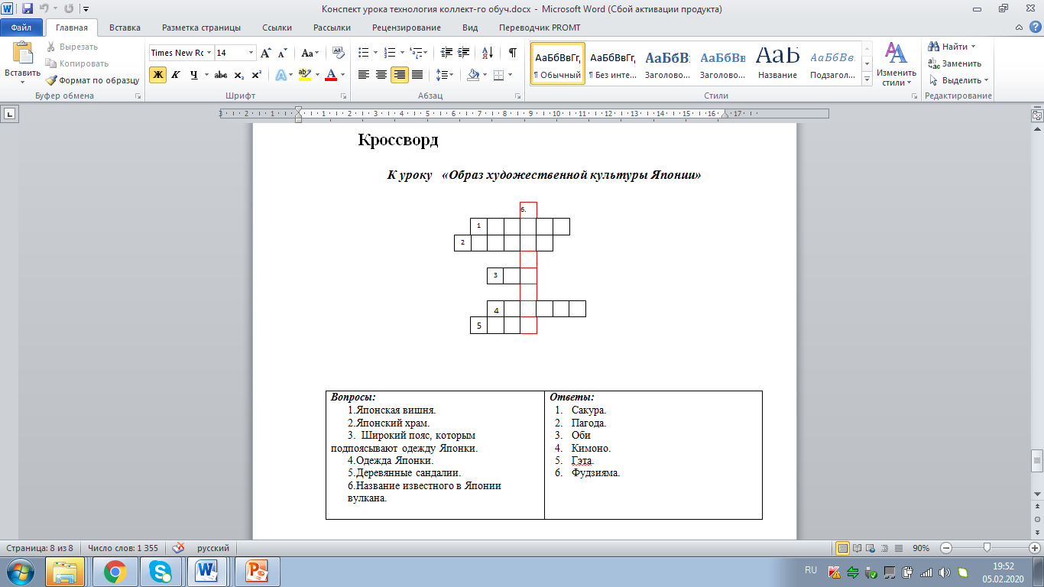
Task: Click Change Styles (Изменить стили)
Action: point(896,64)
